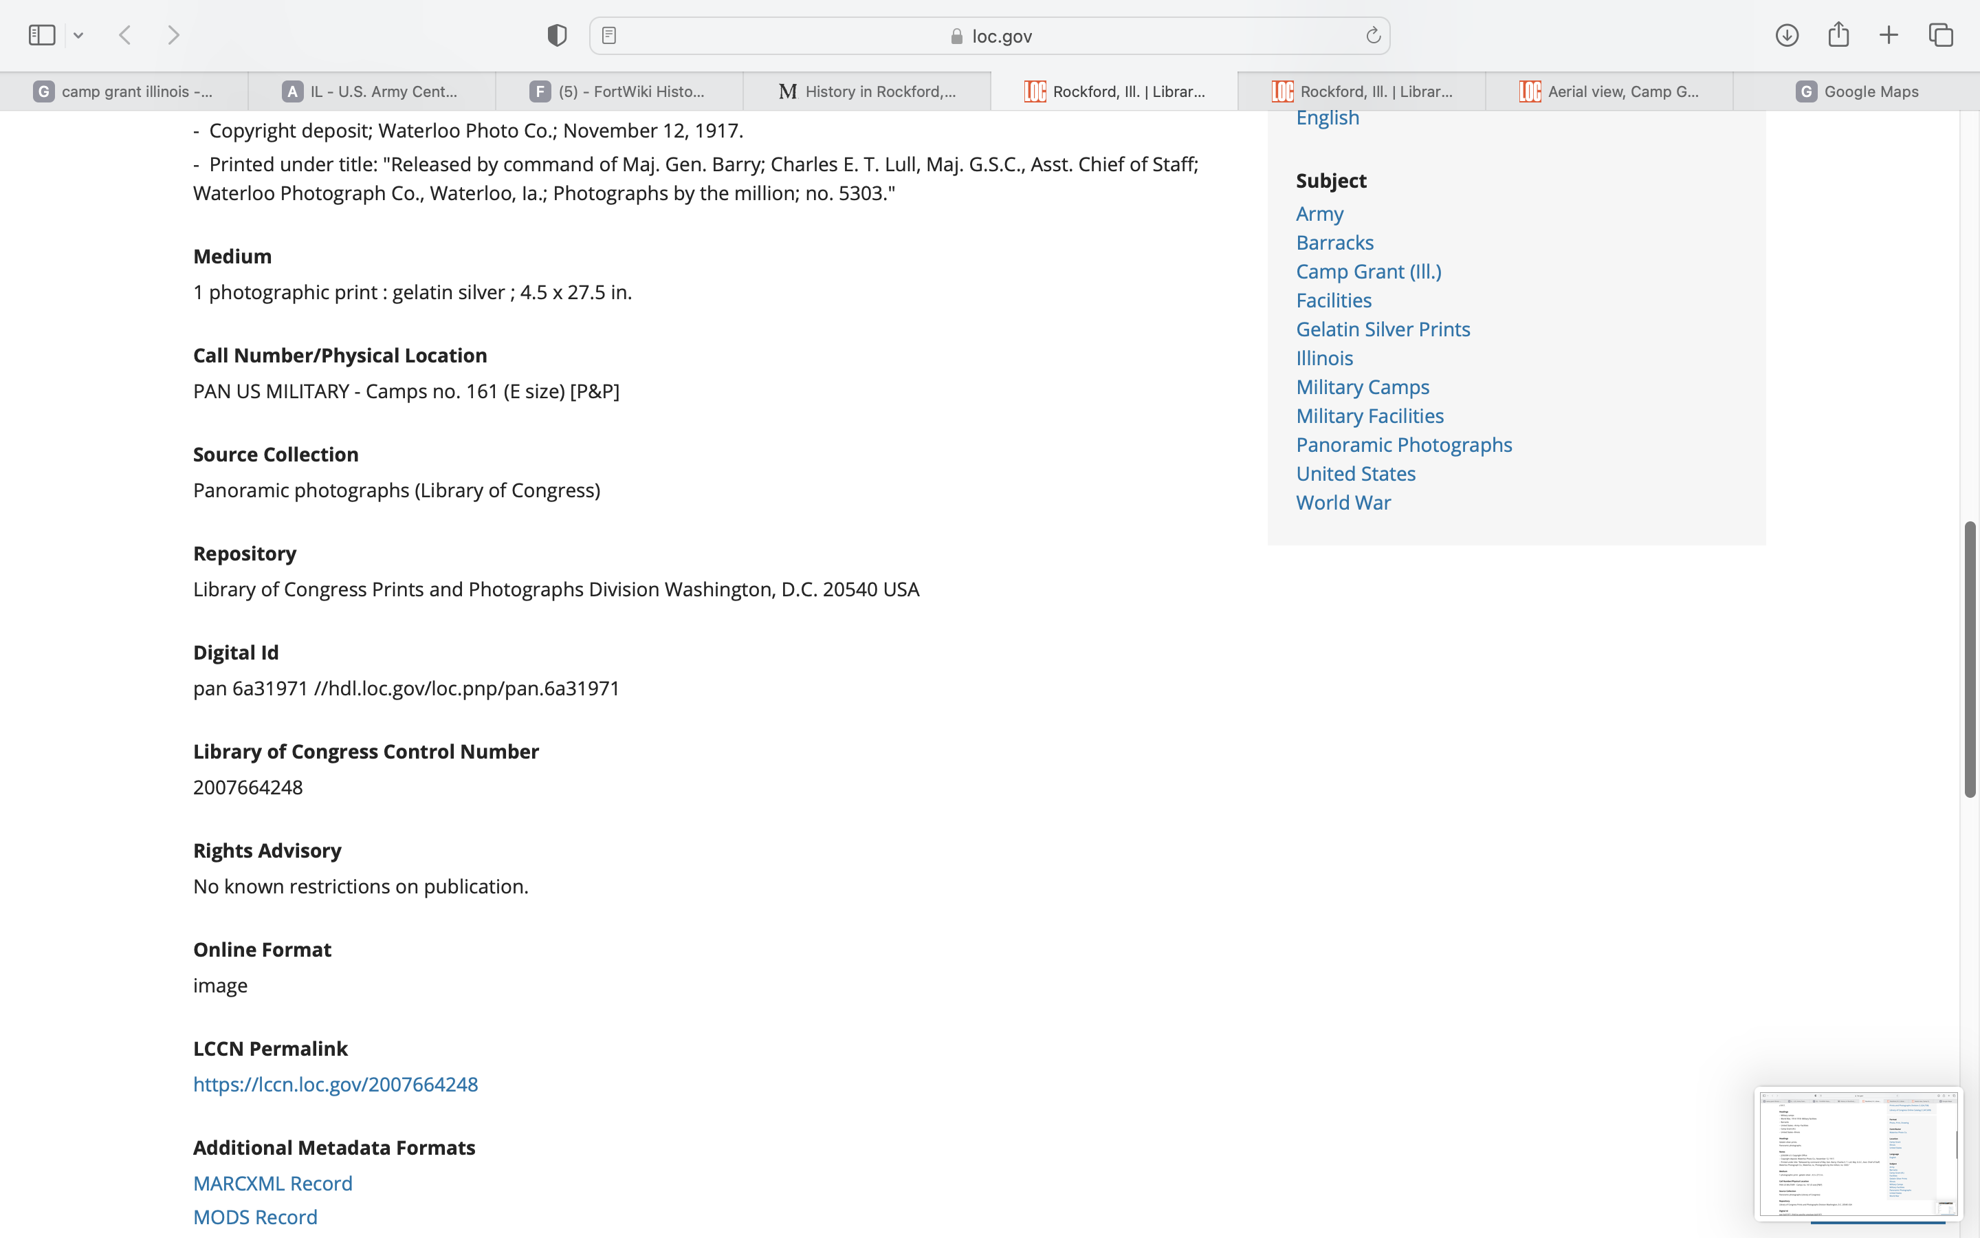Click the page vertical scrollbar

pyautogui.click(x=1970, y=659)
